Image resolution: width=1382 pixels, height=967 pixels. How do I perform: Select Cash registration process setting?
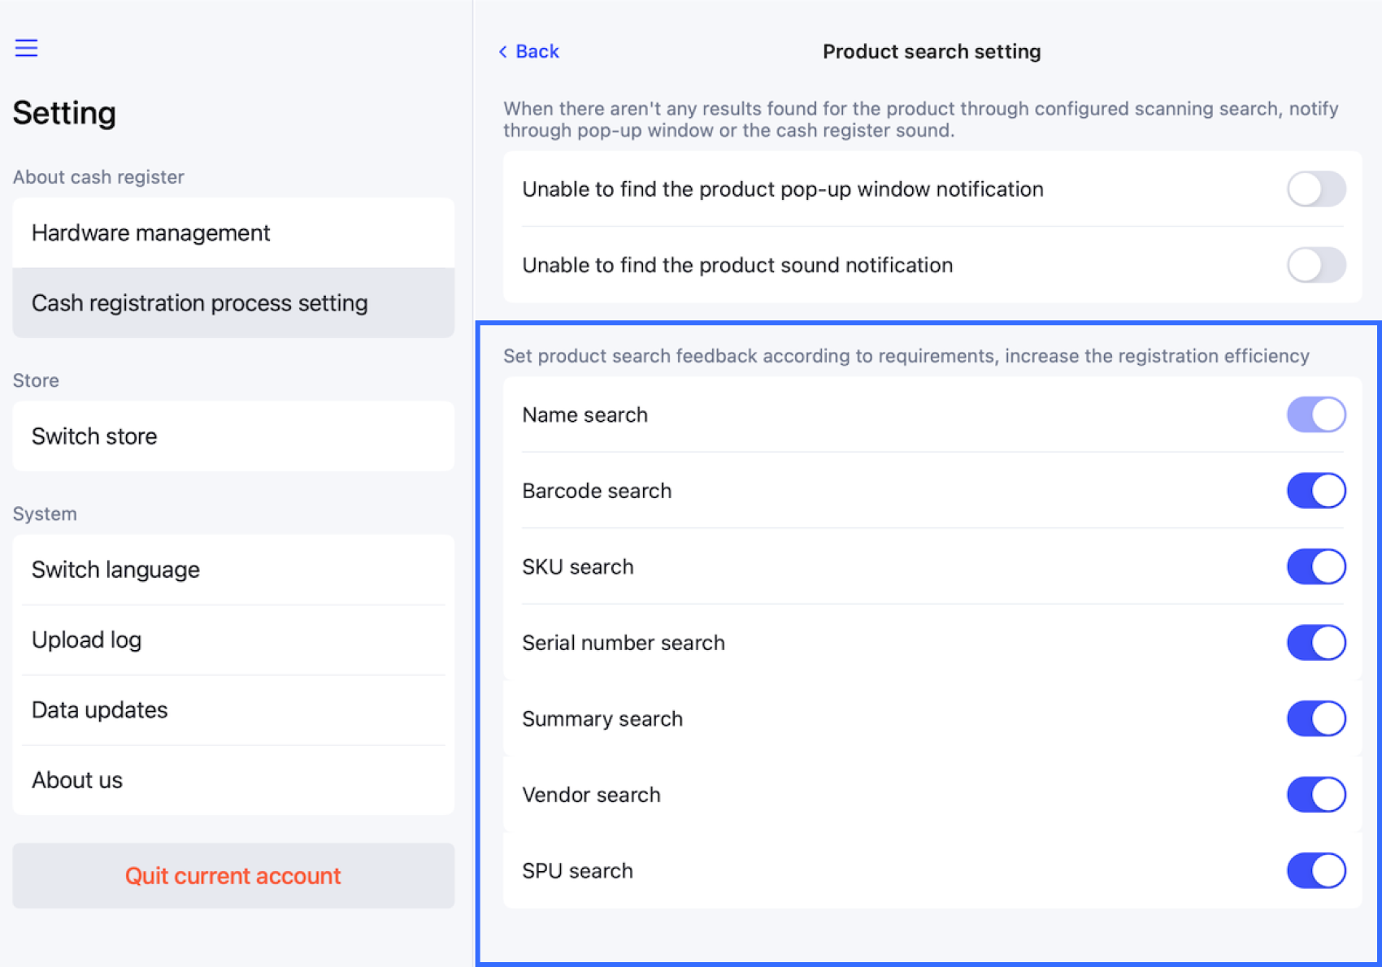[x=233, y=303]
